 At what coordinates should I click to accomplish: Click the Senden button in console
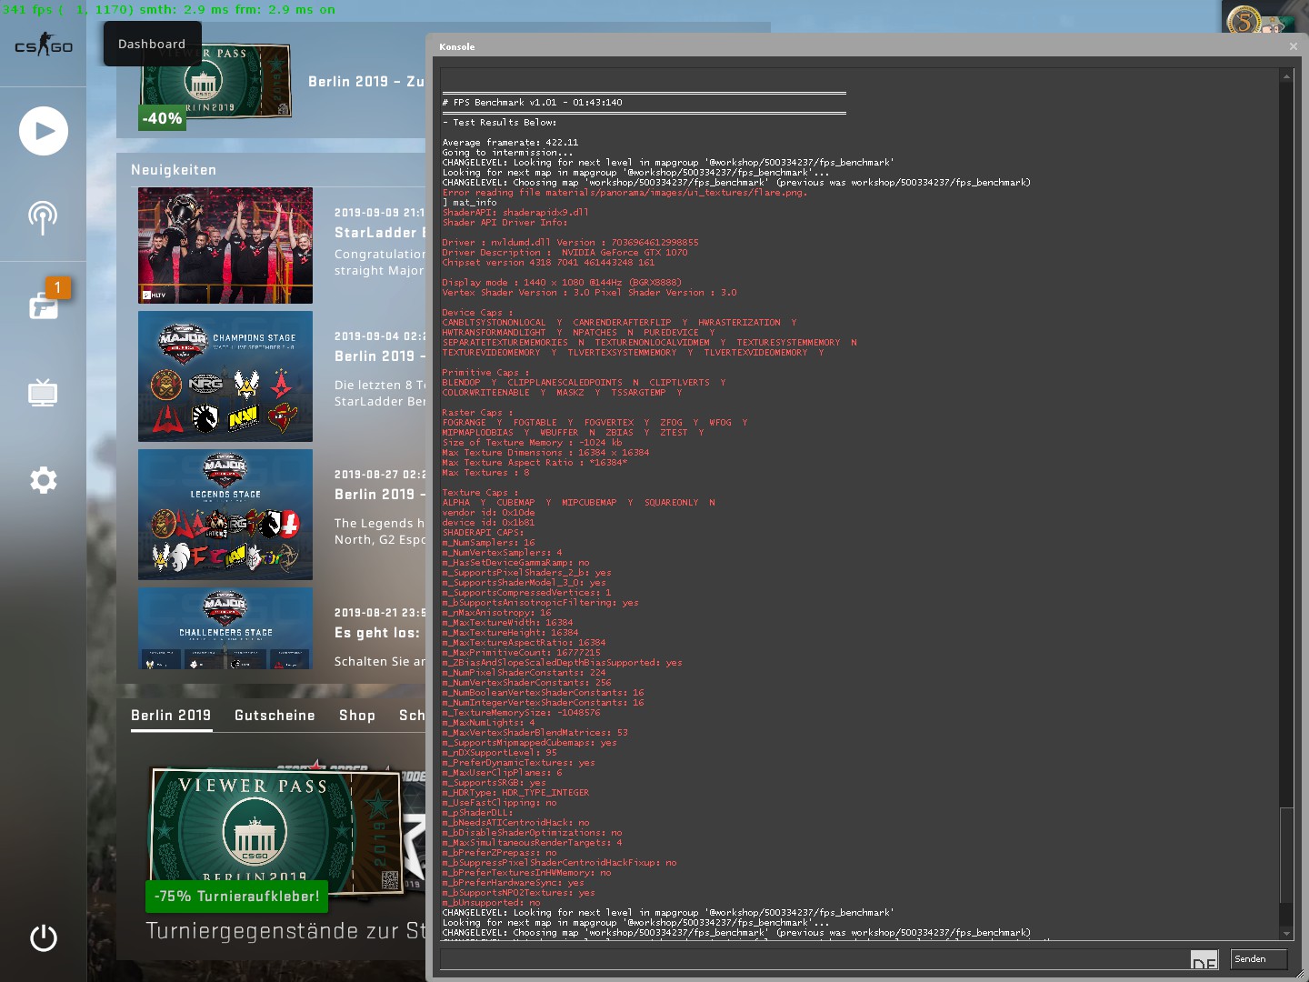tap(1259, 959)
